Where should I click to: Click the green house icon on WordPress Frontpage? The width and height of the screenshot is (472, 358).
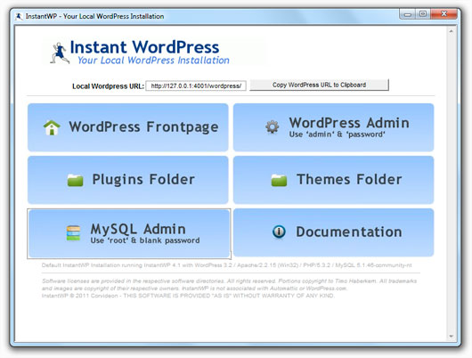52,127
